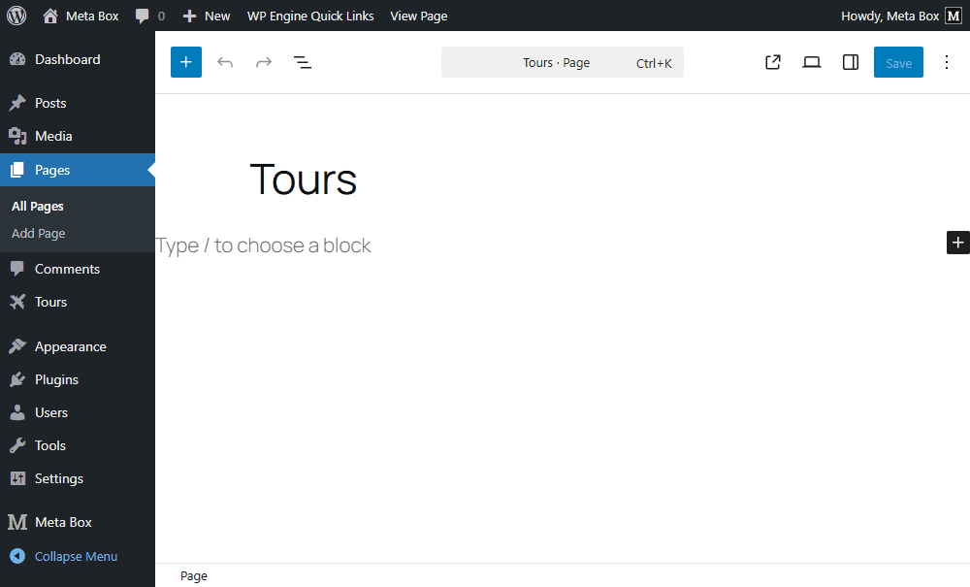Open Add Page under Pages

[38, 233]
